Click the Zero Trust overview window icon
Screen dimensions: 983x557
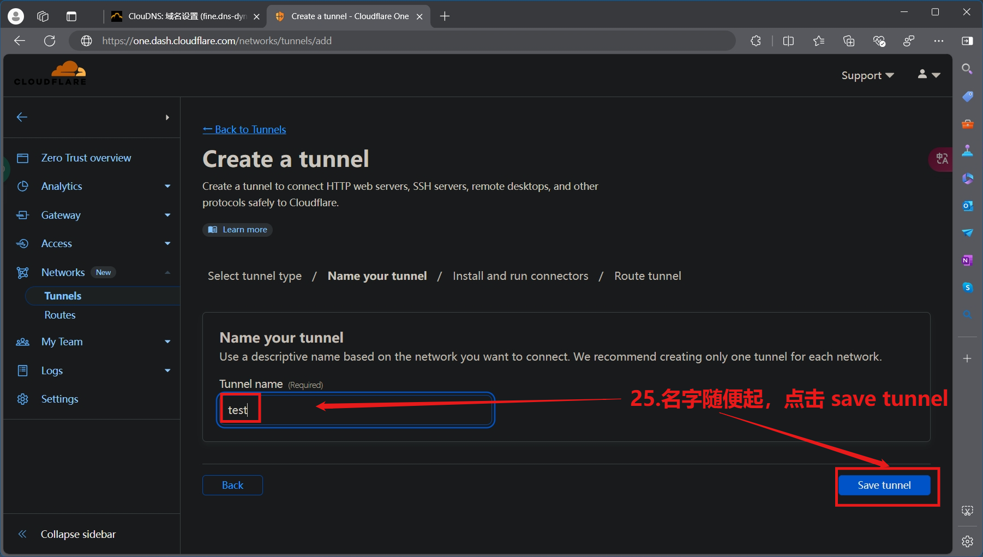click(22, 158)
